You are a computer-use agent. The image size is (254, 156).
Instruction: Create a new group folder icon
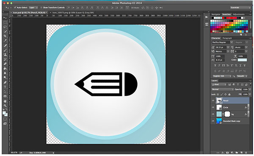pos(237,153)
